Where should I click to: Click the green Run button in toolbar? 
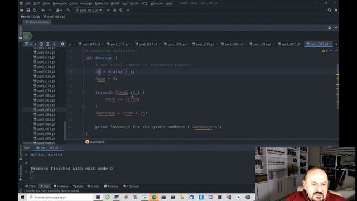pos(108,10)
